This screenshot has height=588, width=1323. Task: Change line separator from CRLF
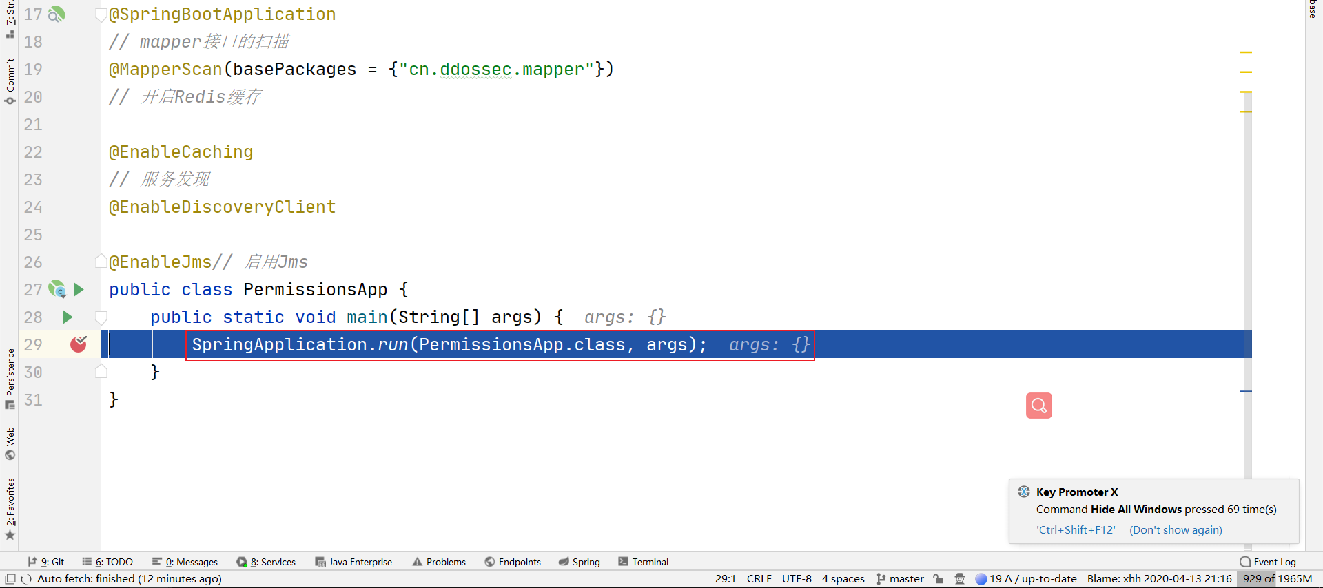click(759, 579)
